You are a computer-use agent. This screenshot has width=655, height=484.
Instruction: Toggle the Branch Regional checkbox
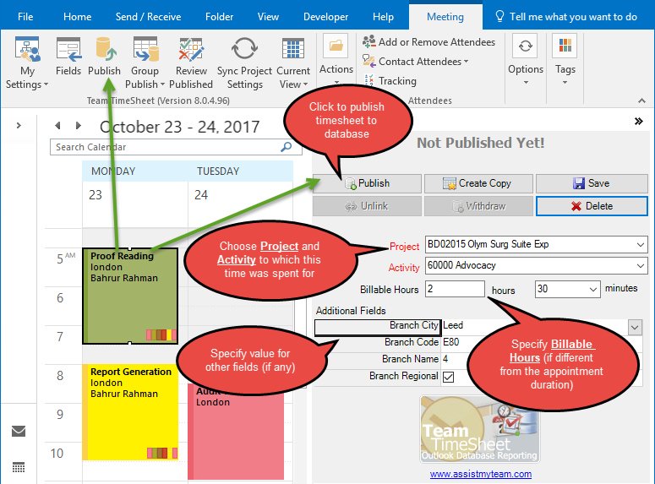pyautogui.click(x=449, y=377)
